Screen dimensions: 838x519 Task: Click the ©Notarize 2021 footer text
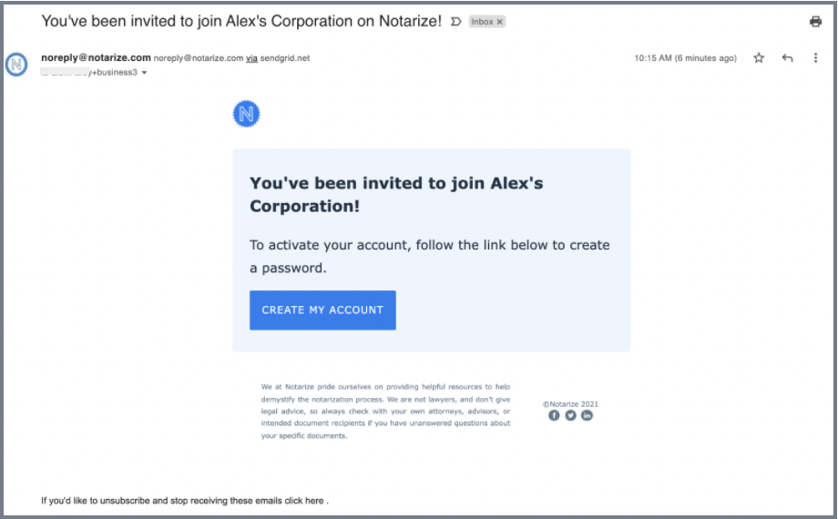click(570, 404)
